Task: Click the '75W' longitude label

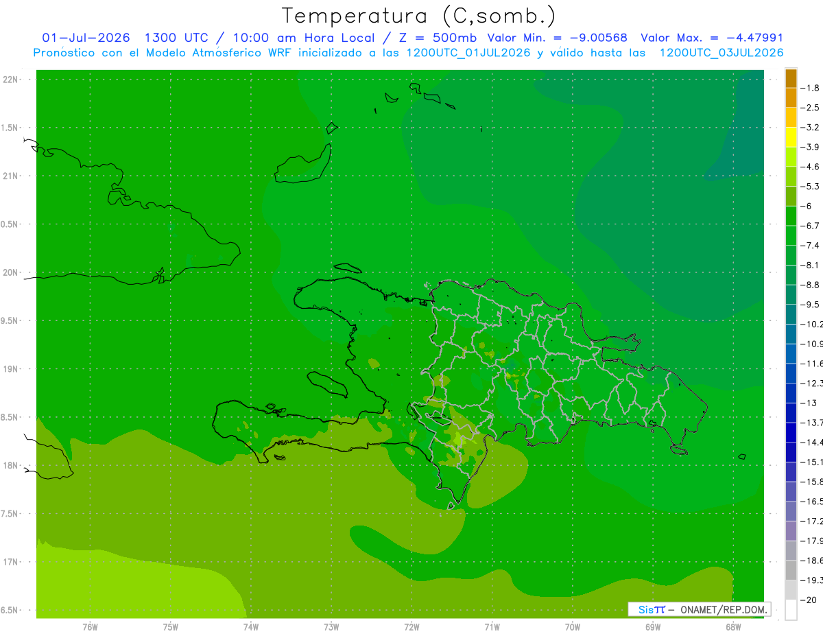Action: [171, 626]
